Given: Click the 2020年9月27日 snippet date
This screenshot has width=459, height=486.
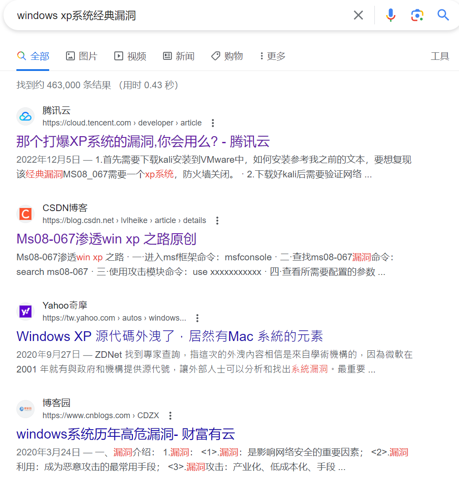Looking at the screenshot, I should [48, 354].
